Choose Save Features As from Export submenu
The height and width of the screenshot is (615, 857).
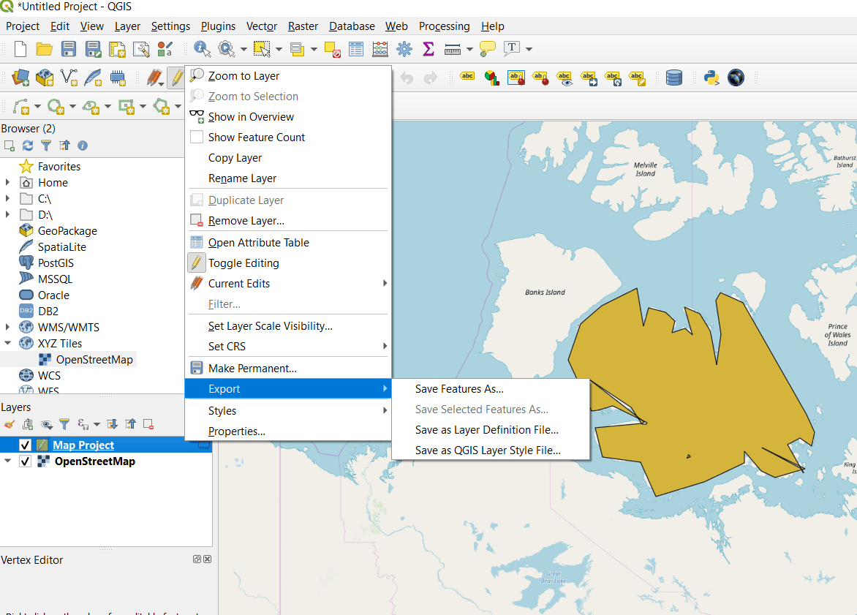(459, 389)
